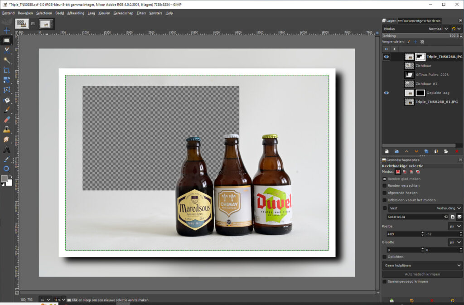Choose the replace selection mode
This screenshot has height=305, width=464.
pos(398,172)
